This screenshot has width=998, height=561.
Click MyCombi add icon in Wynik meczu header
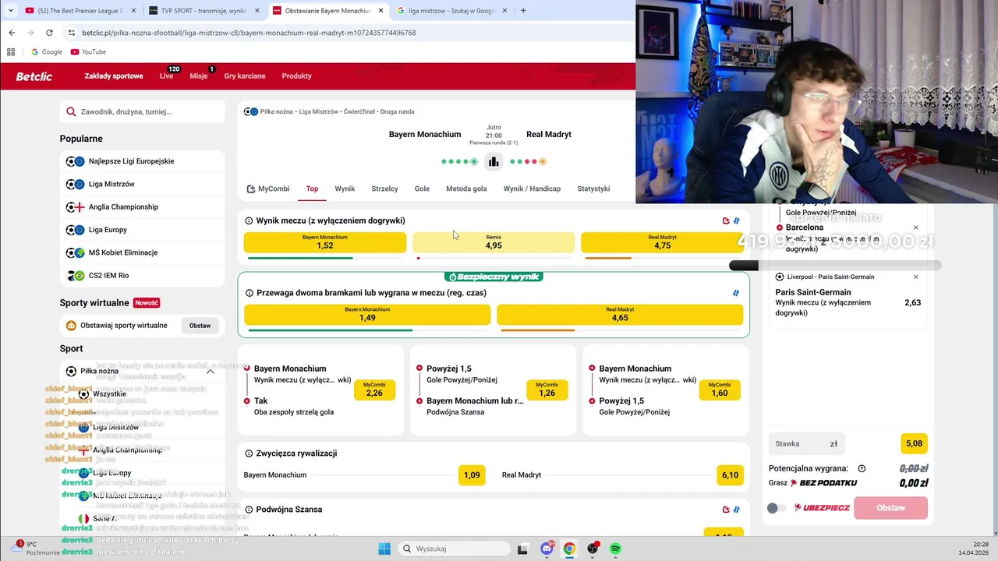pyautogui.click(x=726, y=221)
